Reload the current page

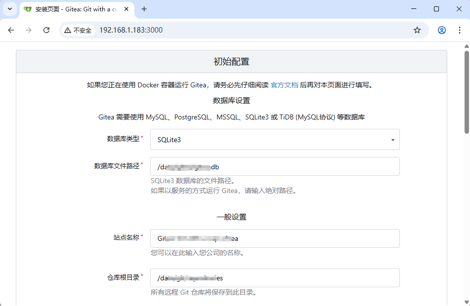(x=46, y=30)
